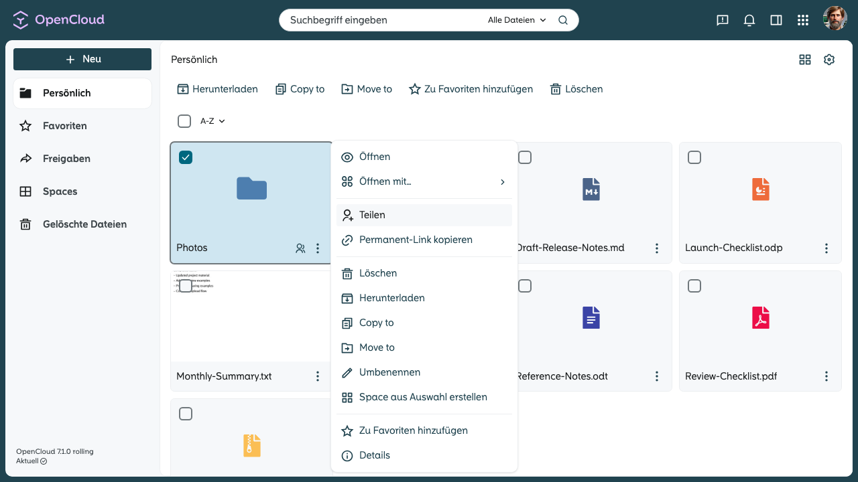Click shared-people icon on Photos folder
Screen dimensions: 858x482
pyautogui.click(x=300, y=248)
